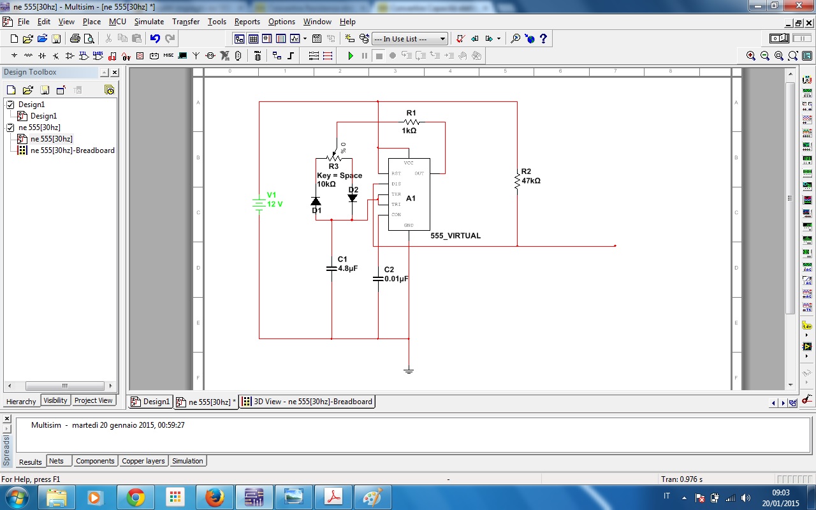This screenshot has width=816, height=510.
Task: Open the Grapher toolbar icon
Action: pyautogui.click(x=295, y=39)
